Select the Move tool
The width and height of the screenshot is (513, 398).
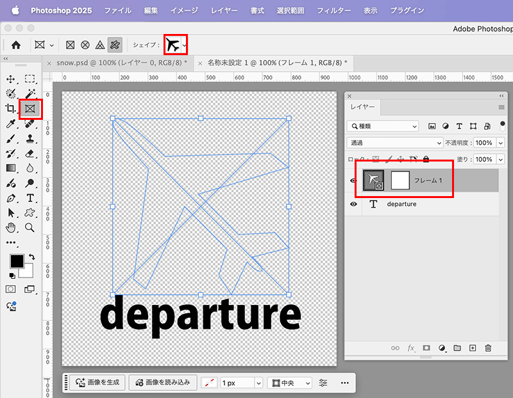click(10, 79)
